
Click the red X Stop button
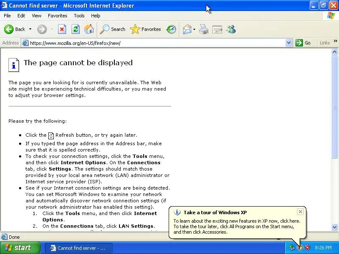[62, 29]
